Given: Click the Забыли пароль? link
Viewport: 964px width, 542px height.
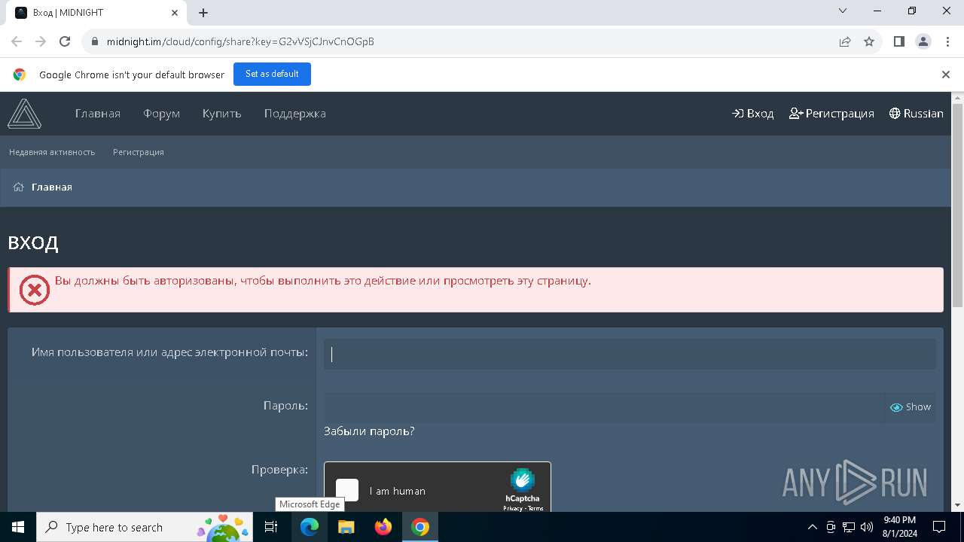Looking at the screenshot, I should click(x=369, y=431).
